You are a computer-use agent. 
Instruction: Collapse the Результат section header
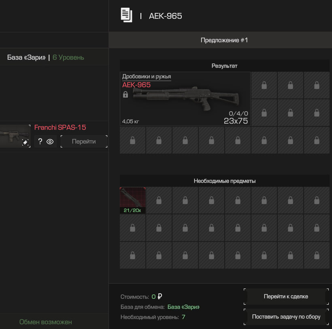(224, 65)
